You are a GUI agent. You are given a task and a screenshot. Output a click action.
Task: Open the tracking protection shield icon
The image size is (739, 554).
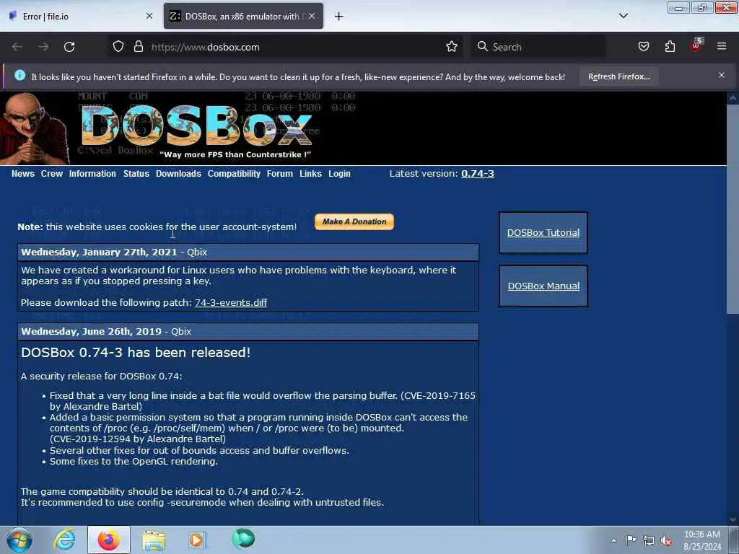point(118,47)
